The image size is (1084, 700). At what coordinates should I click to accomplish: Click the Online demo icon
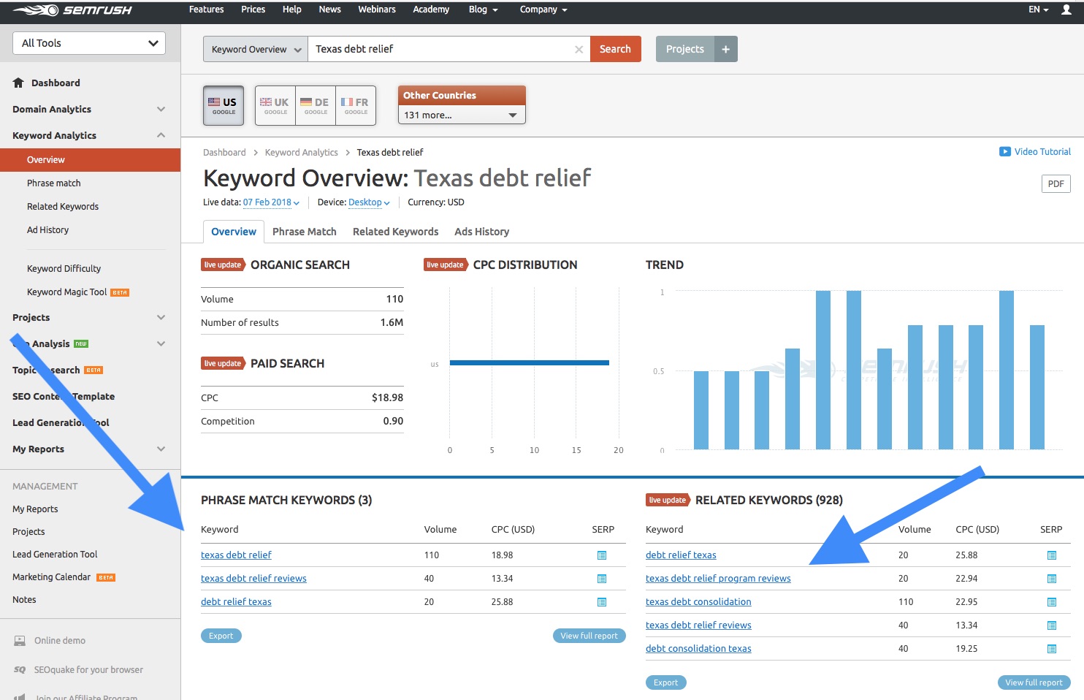20,641
